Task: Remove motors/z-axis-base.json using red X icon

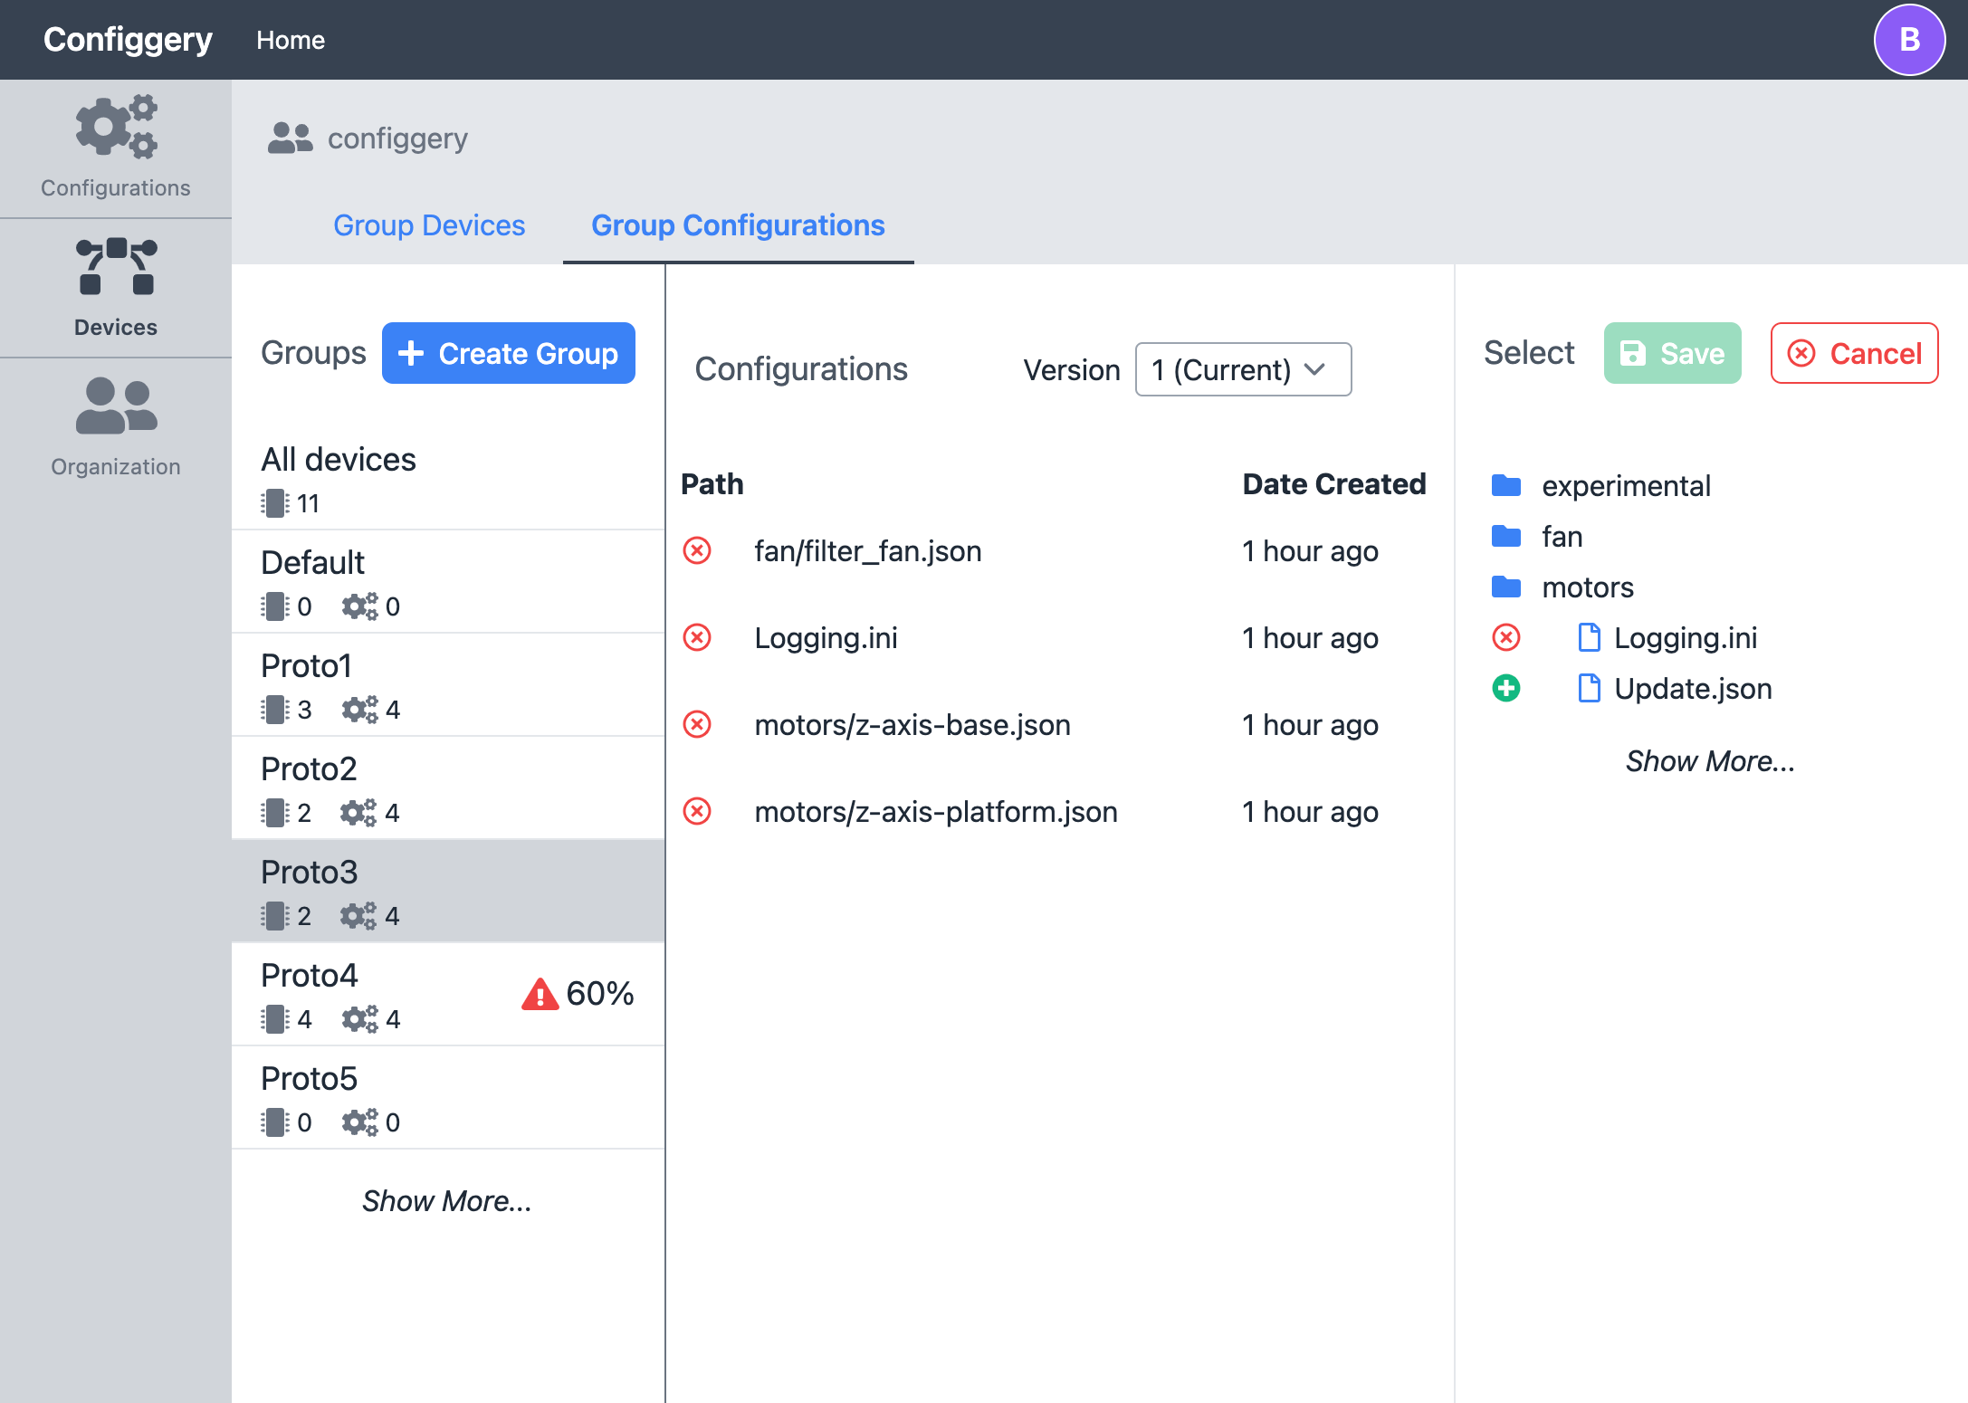Action: 697,724
